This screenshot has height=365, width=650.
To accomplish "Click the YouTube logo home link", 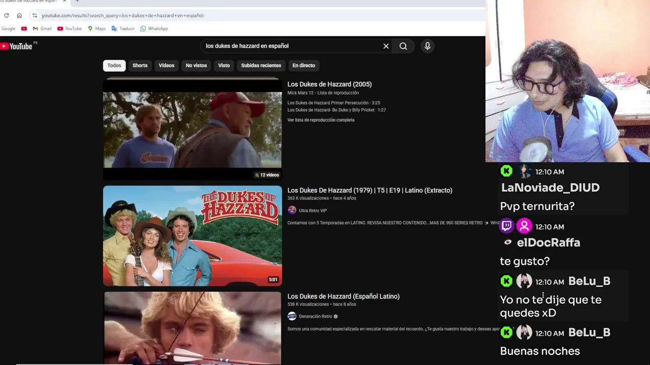I will click(16, 46).
